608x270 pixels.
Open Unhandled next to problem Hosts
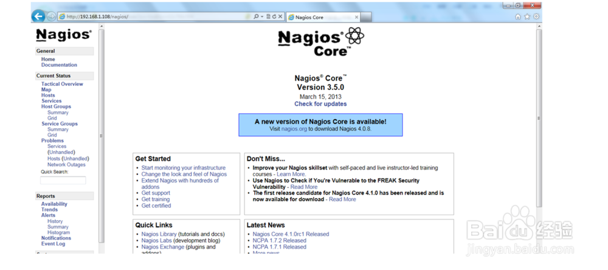click(x=75, y=159)
